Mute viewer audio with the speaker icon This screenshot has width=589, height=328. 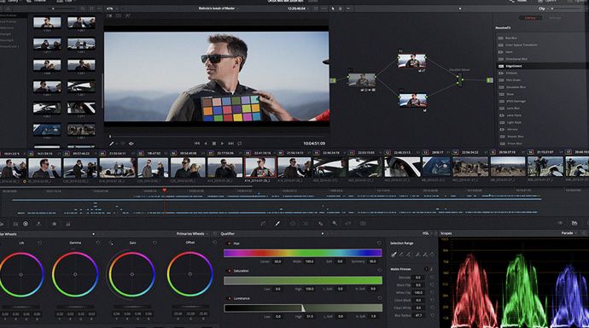point(131,143)
